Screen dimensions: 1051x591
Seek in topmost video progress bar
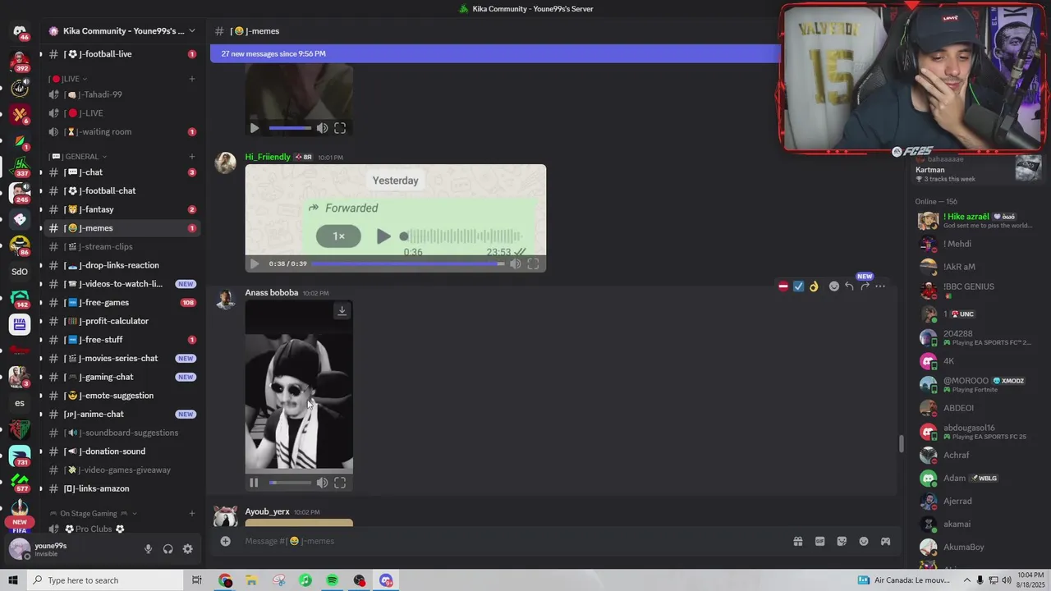pos(290,128)
